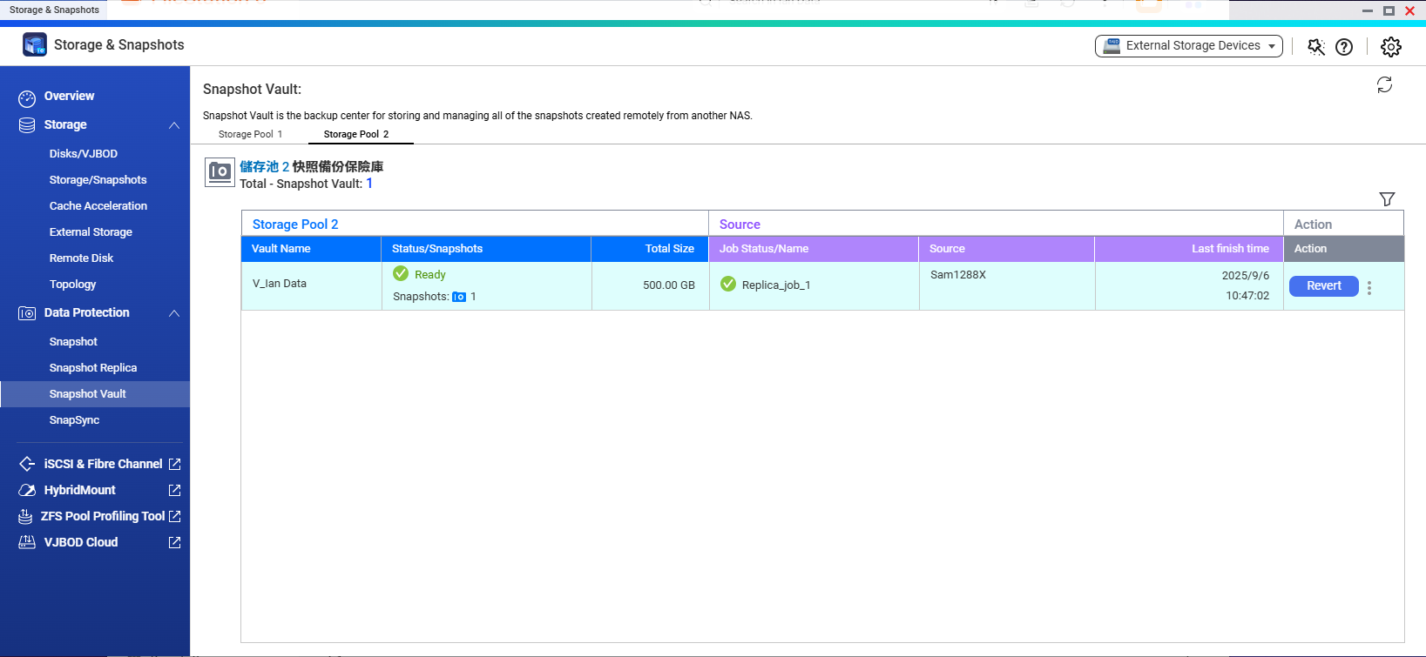Open iSCSI & Fibre Channel external link icon
The width and height of the screenshot is (1426, 657).
click(x=174, y=464)
